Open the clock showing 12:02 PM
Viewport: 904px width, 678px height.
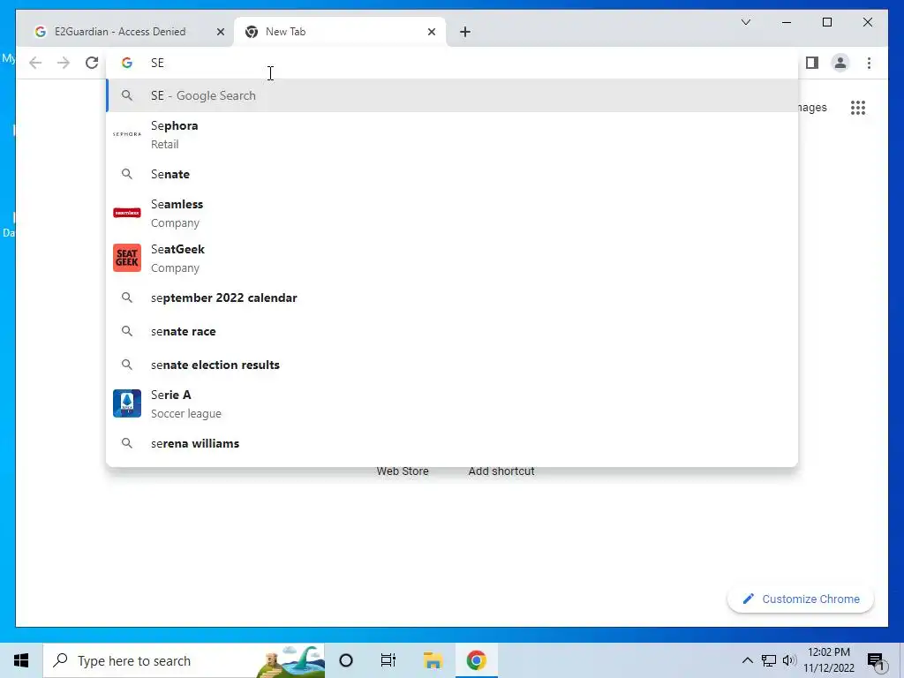tap(829, 660)
